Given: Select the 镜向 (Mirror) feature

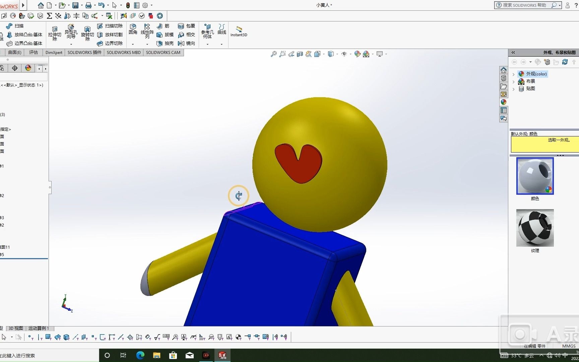Looking at the screenshot, I should (x=187, y=43).
